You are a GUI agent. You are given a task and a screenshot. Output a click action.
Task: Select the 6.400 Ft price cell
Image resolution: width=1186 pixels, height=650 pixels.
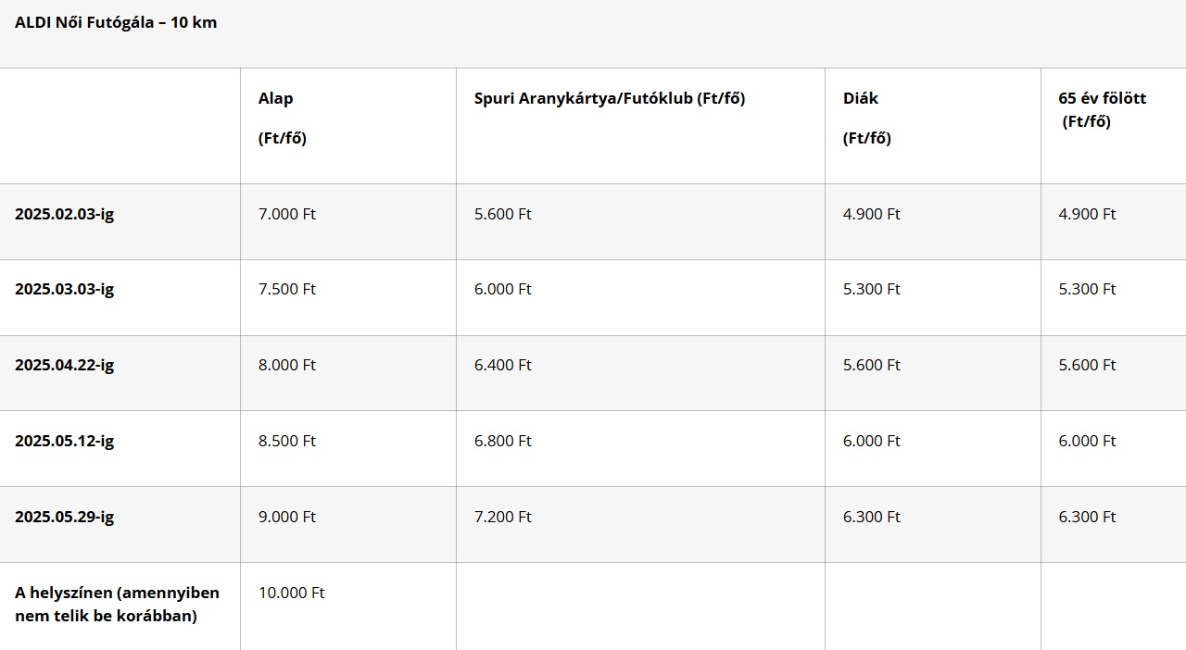(x=503, y=365)
